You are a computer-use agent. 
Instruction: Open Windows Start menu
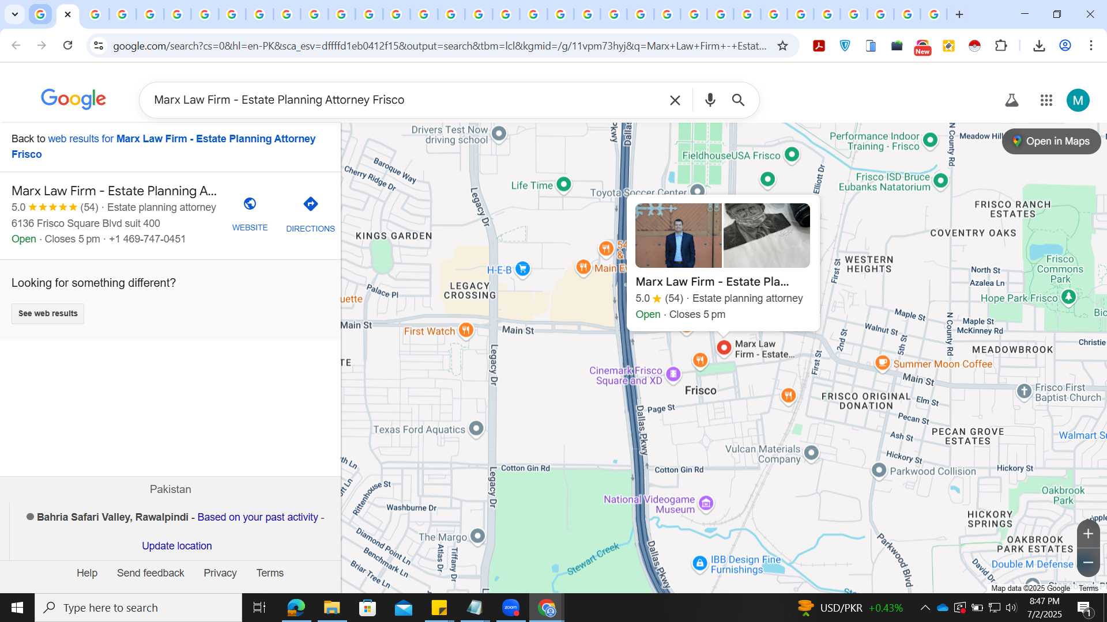pos(17,608)
